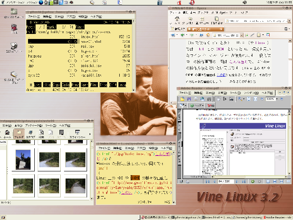Select Continuous page layout in Adobe Reader

(275, 181)
